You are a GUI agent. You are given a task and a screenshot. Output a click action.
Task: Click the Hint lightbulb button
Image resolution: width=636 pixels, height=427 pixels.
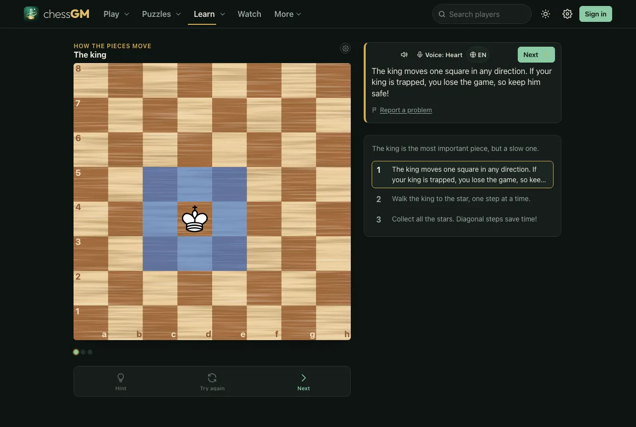pyautogui.click(x=121, y=382)
